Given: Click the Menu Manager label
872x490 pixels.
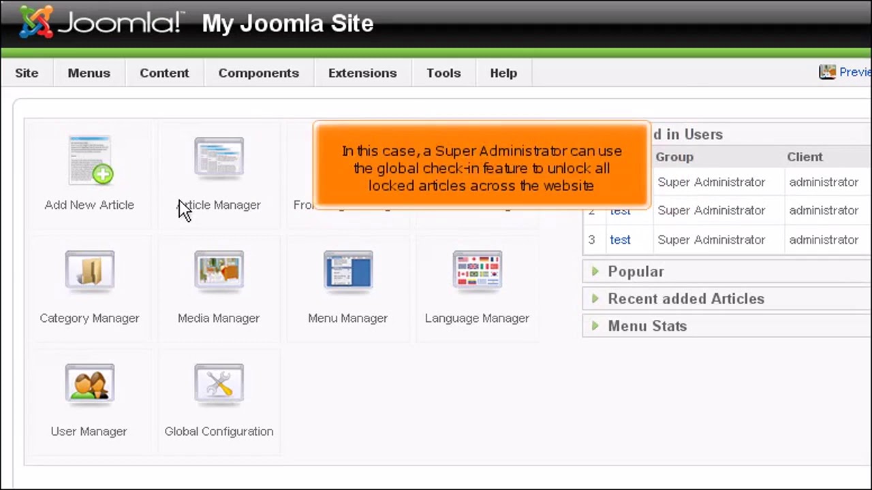Looking at the screenshot, I should pos(348,318).
